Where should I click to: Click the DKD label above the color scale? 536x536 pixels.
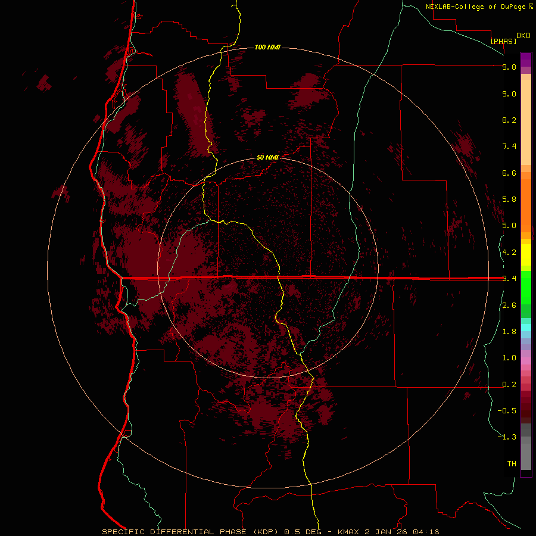click(523, 36)
